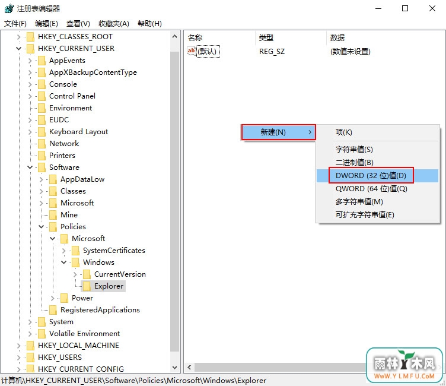Collapse the Windows tree node

click(x=63, y=262)
